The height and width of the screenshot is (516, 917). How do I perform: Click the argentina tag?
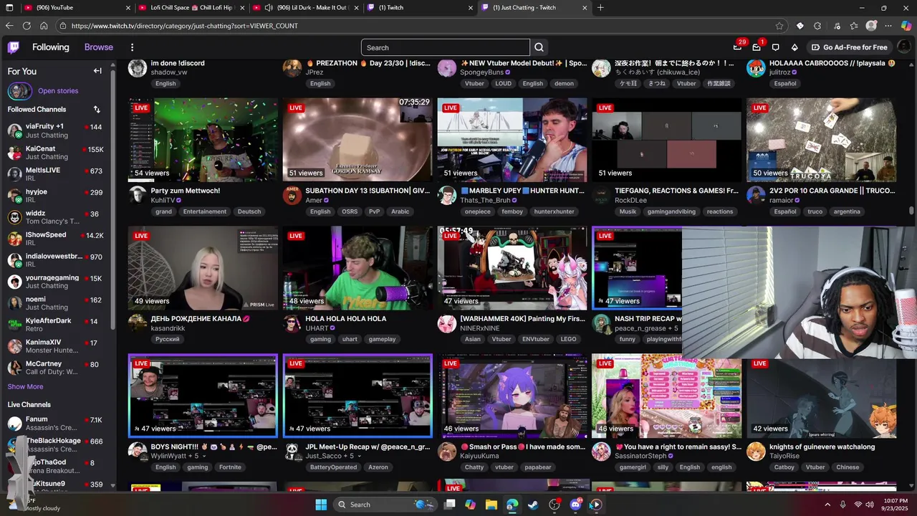[x=847, y=211]
